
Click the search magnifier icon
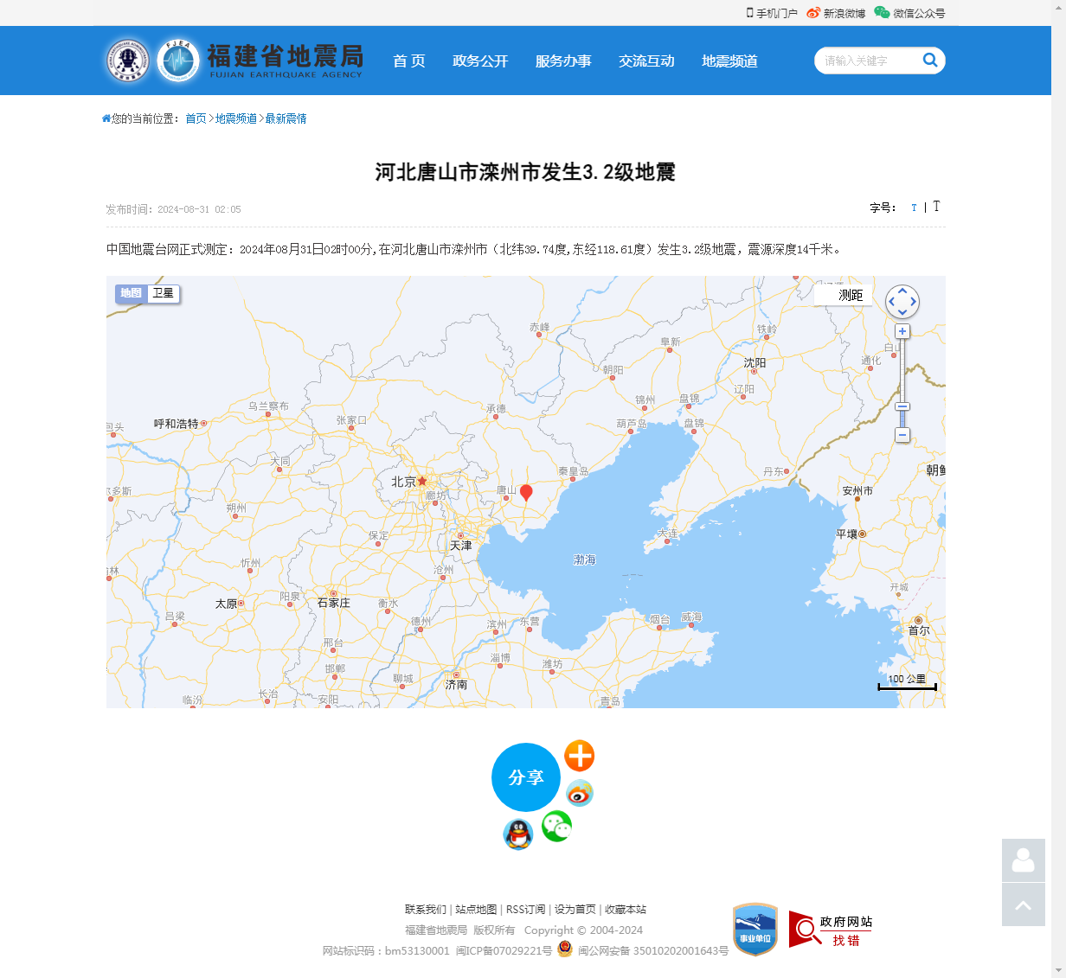(930, 60)
